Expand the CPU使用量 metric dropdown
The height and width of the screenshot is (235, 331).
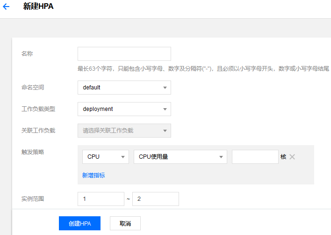(180, 157)
